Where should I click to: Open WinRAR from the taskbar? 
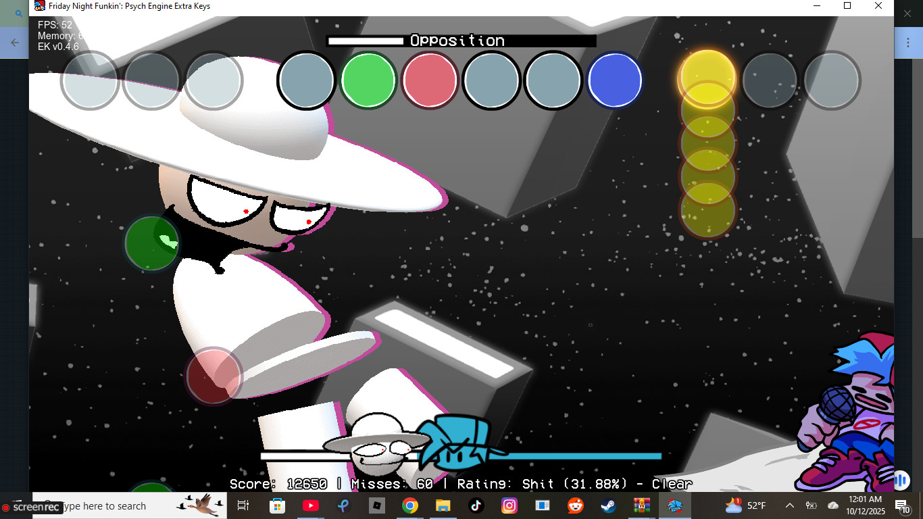(642, 505)
